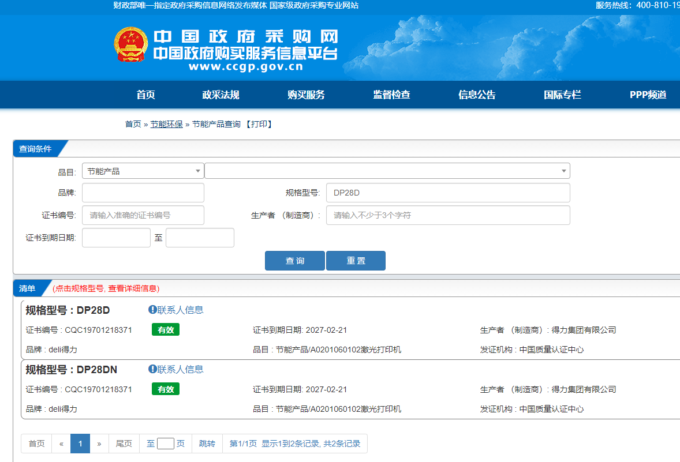Click the 有效 badge for DP28DN

point(166,389)
